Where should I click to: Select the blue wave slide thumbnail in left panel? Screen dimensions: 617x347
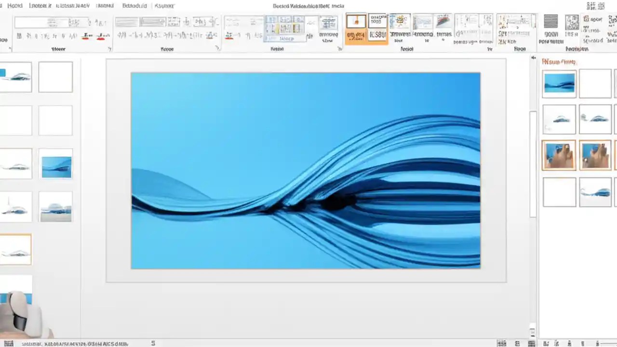pos(56,165)
